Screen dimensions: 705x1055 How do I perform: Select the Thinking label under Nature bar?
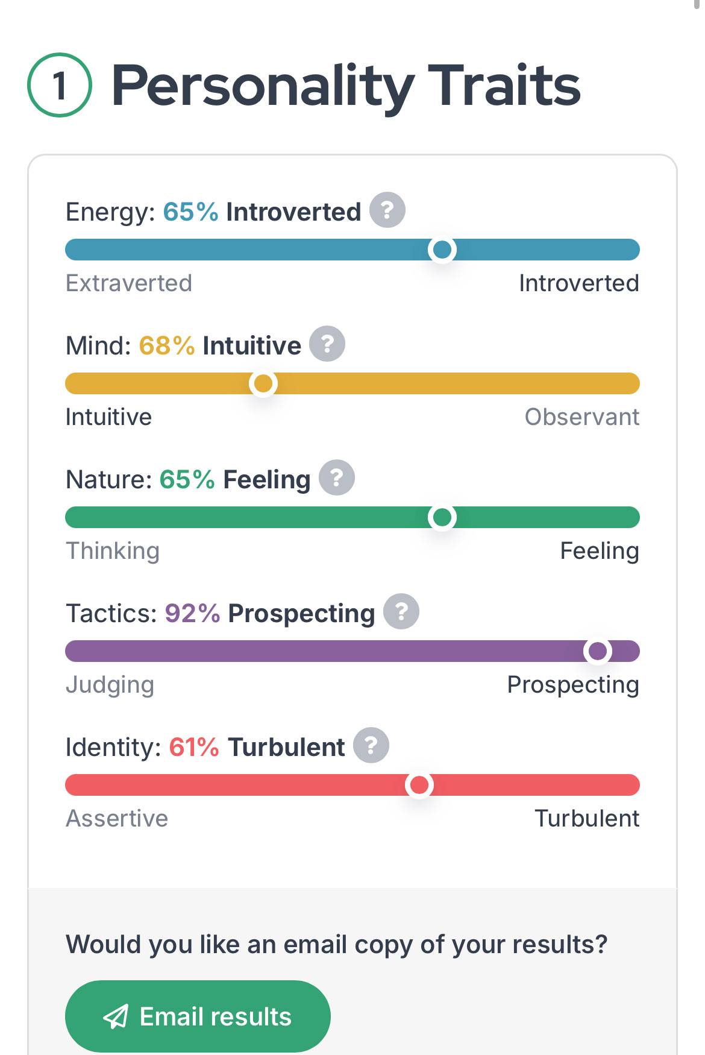[113, 551]
